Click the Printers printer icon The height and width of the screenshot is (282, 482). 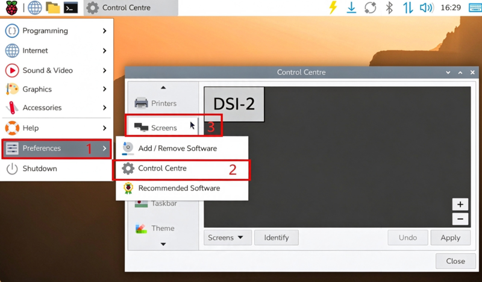pyautogui.click(x=141, y=102)
